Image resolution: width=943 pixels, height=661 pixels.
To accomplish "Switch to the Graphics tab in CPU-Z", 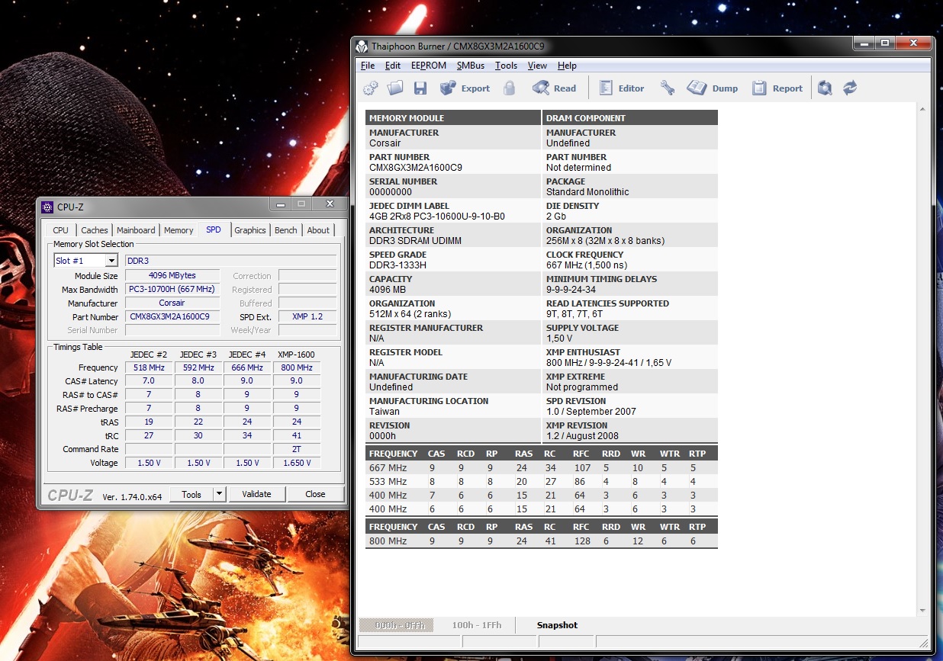I will coord(250,230).
